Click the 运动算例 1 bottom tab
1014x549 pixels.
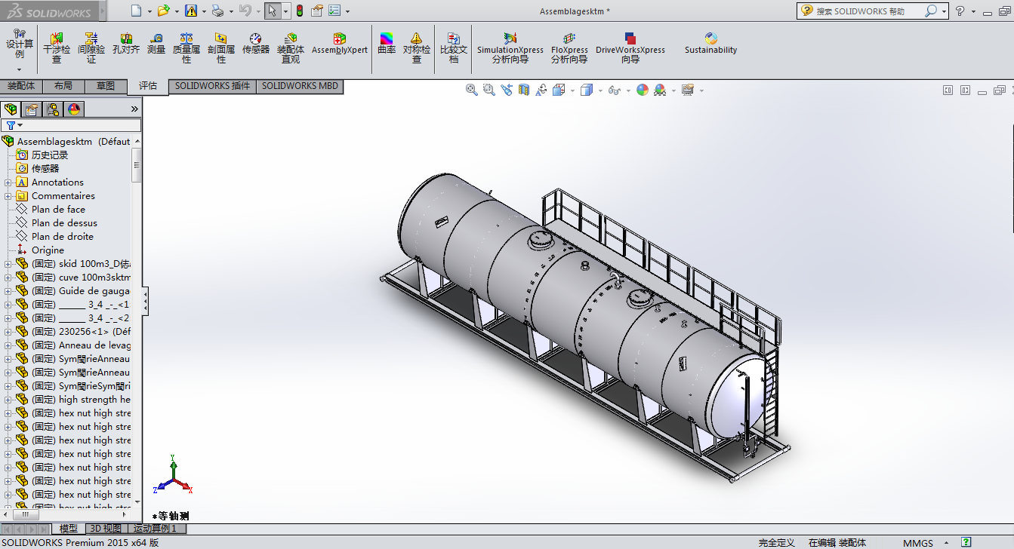pos(154,529)
